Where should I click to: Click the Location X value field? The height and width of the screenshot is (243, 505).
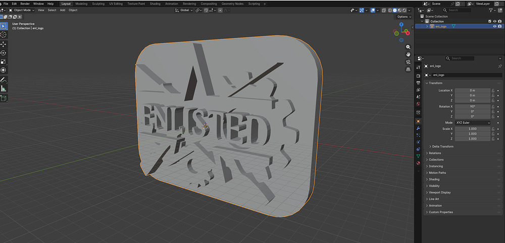[x=473, y=90]
